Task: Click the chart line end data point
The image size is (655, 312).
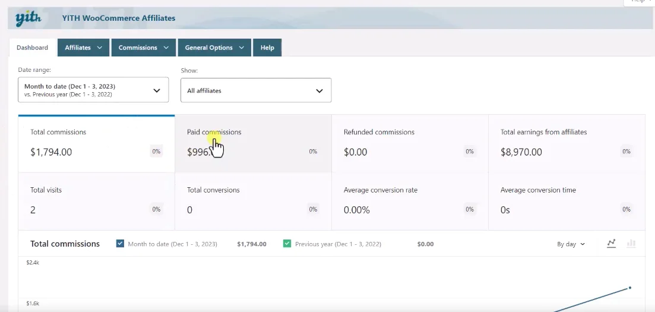Action: 629,288
